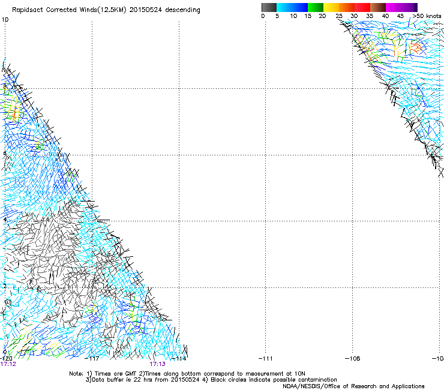Click the purple time label '17:13'
Screen dimensions: 444x390
point(157,364)
